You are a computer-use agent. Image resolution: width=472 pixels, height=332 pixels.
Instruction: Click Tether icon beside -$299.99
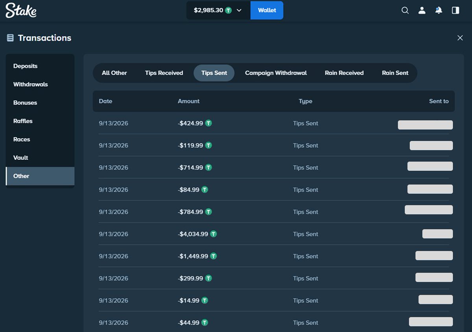208,278
